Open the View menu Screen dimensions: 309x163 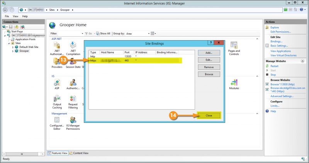click(15, 16)
